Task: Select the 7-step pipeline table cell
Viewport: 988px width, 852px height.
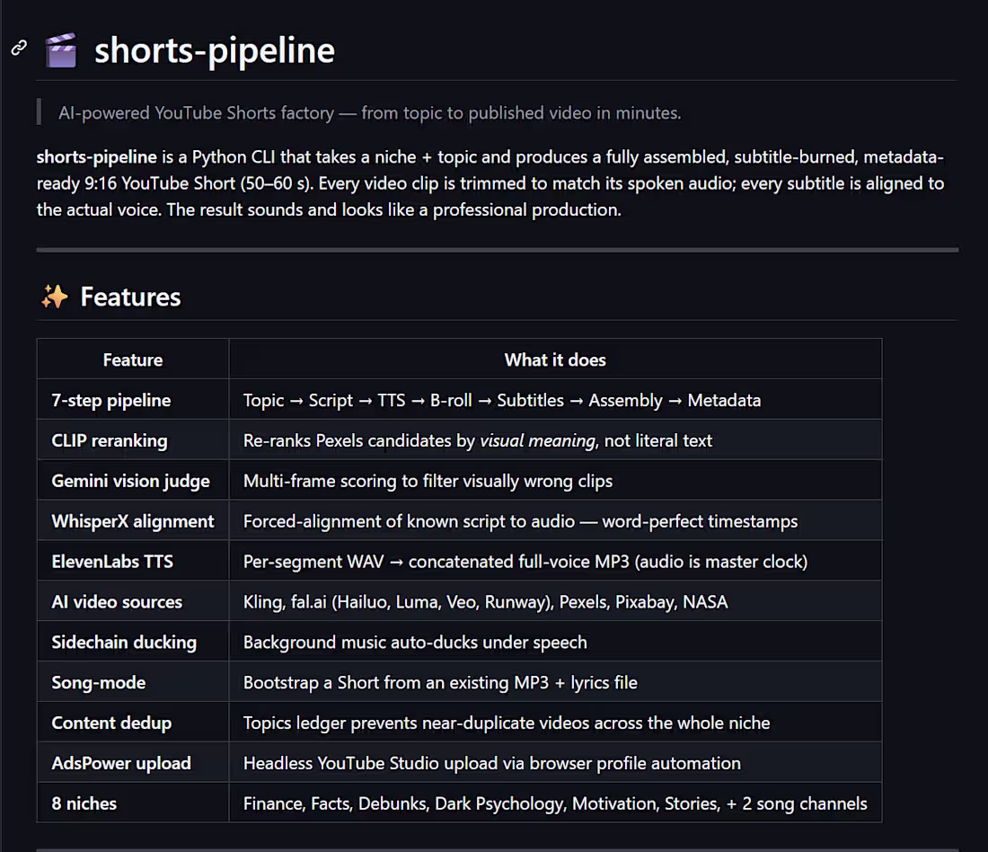Action: [133, 400]
